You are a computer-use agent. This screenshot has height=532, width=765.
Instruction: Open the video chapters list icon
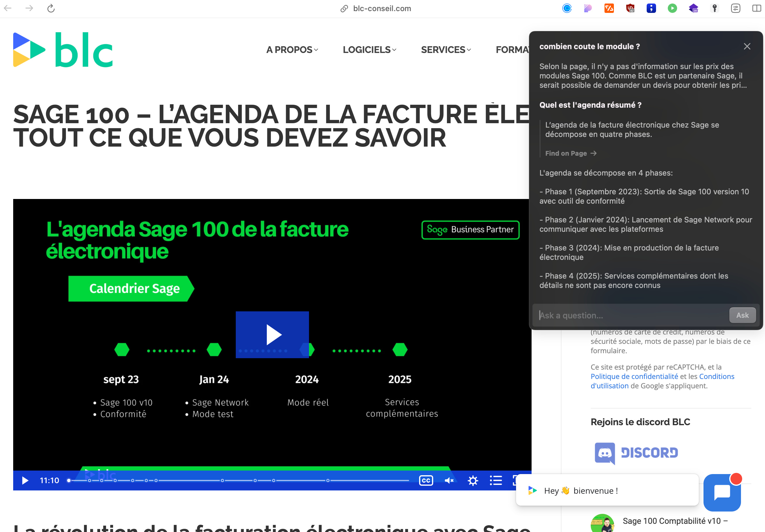click(x=496, y=480)
